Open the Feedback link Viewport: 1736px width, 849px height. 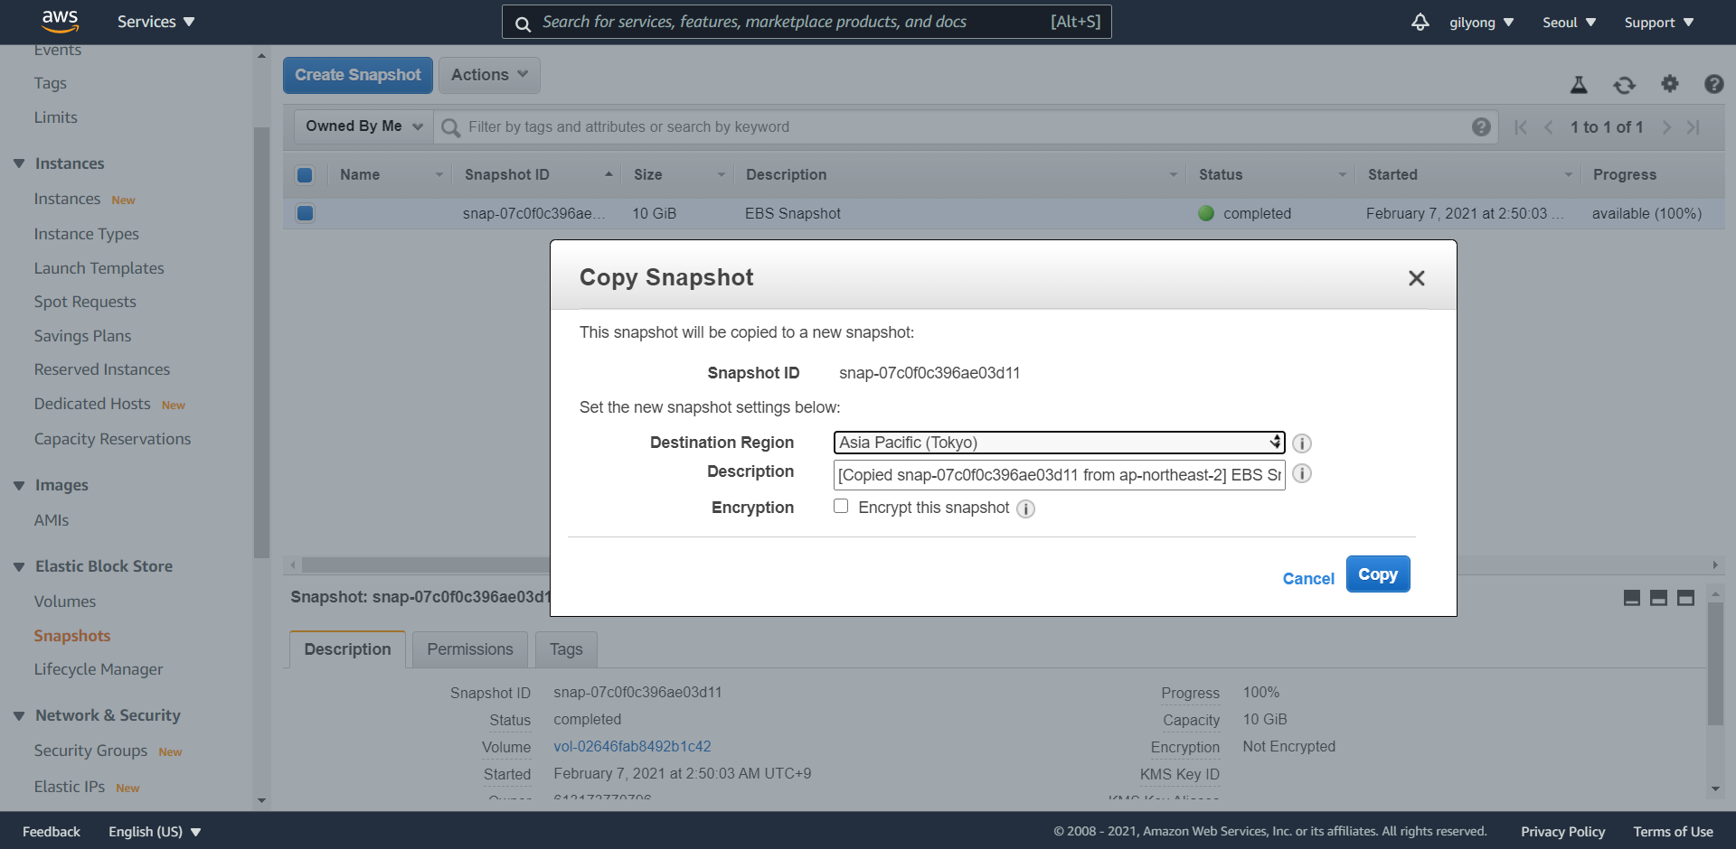[x=52, y=832]
